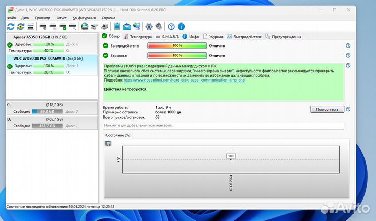Image resolution: width=376 pixels, height=221 pixels.
Task: Switch to the S.M.A.R.T. tab
Action: click(168, 37)
